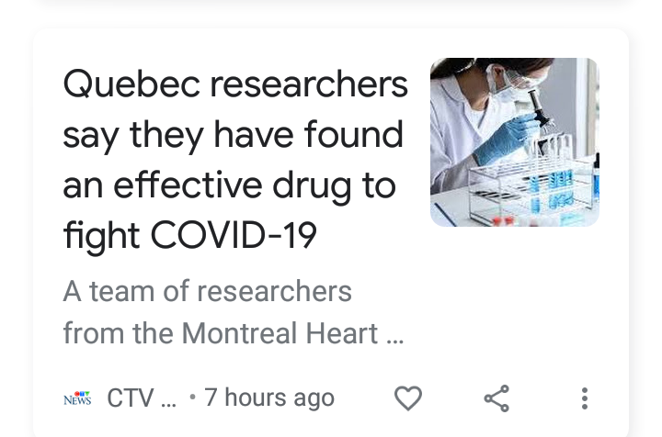Tap empty card space below the thumbnail
This screenshot has height=437, width=662.
coord(514,294)
